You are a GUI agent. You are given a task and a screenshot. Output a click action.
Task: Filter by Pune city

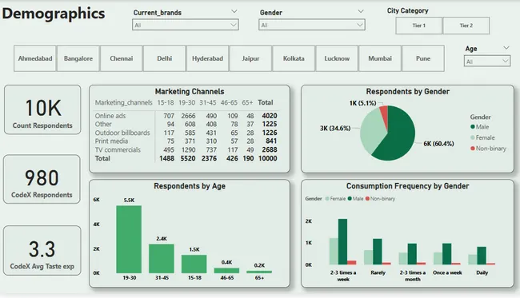coord(423,58)
